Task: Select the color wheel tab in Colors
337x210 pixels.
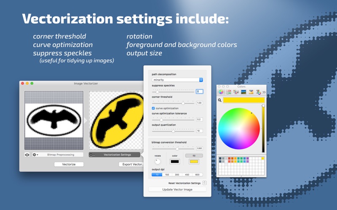Action: click(221, 92)
